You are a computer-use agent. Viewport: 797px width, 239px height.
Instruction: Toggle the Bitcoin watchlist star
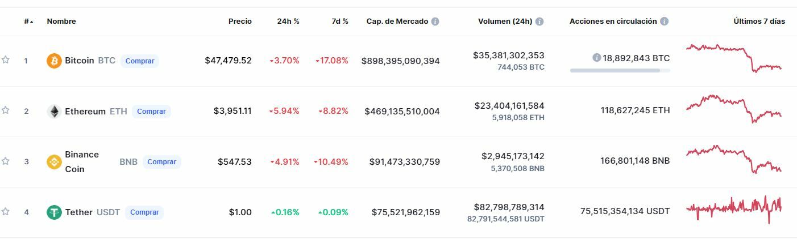coord(6,60)
